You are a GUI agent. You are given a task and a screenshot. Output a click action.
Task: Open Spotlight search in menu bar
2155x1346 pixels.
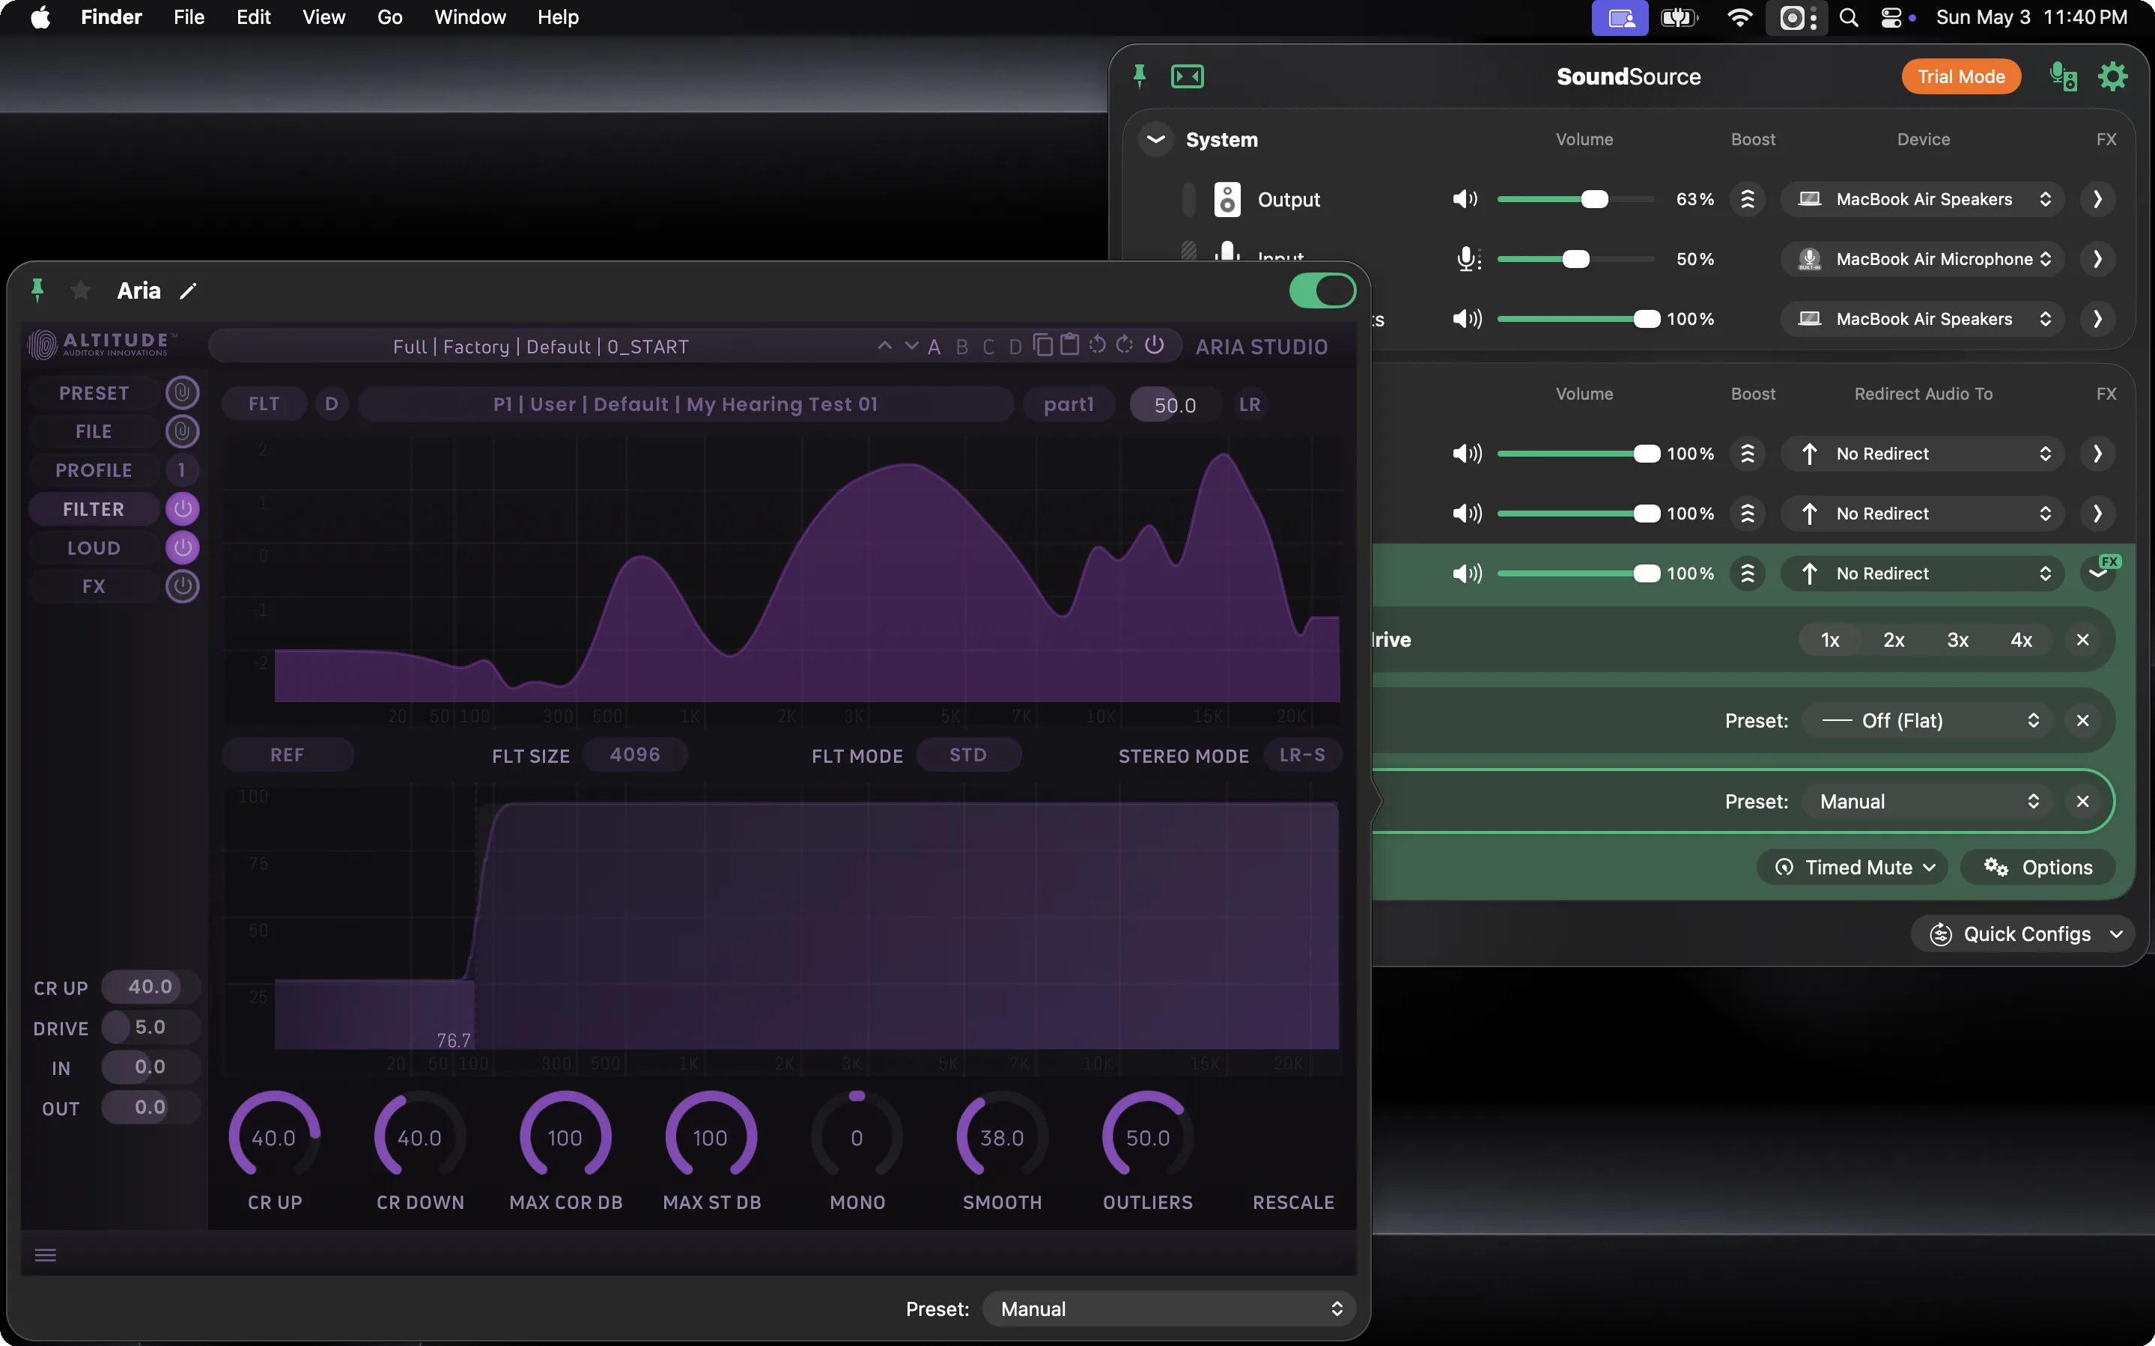[1849, 18]
